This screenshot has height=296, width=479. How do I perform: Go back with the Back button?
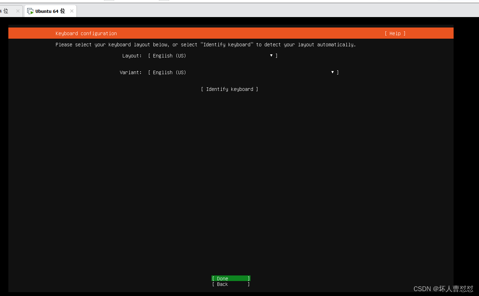pos(231,284)
